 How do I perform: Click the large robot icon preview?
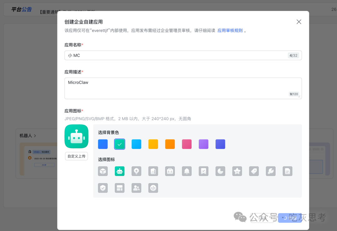(x=76, y=136)
